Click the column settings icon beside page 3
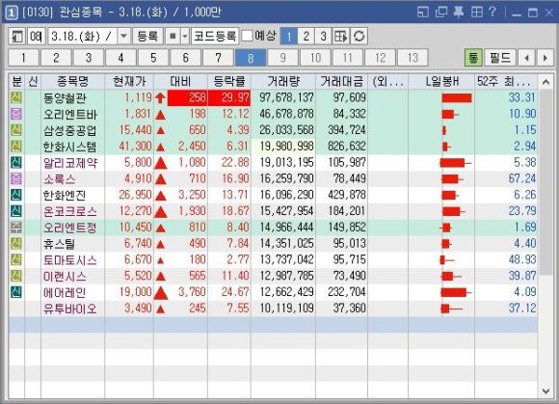 341,37
